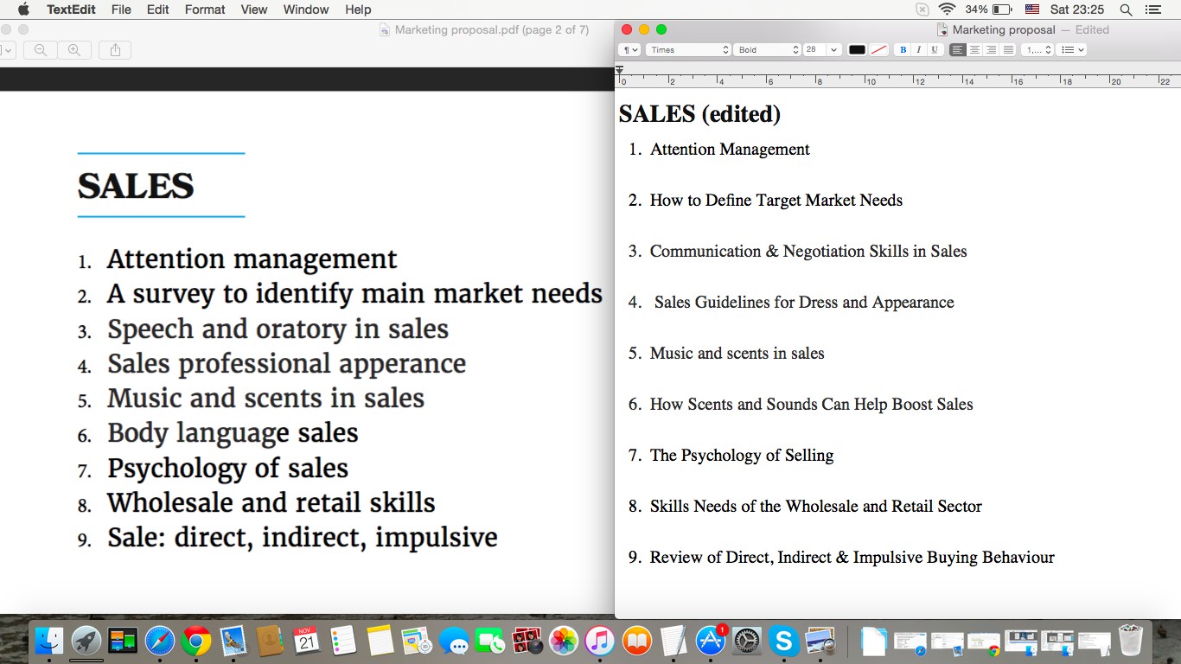Open Maps from the Dock
1181x664 pixels.
[x=417, y=641]
